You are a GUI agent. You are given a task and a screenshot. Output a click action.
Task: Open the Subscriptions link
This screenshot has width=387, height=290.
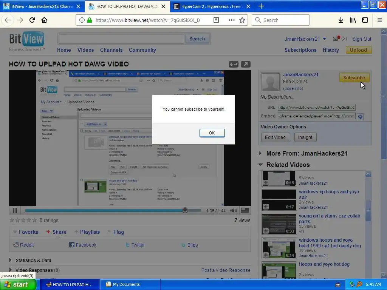click(x=300, y=50)
